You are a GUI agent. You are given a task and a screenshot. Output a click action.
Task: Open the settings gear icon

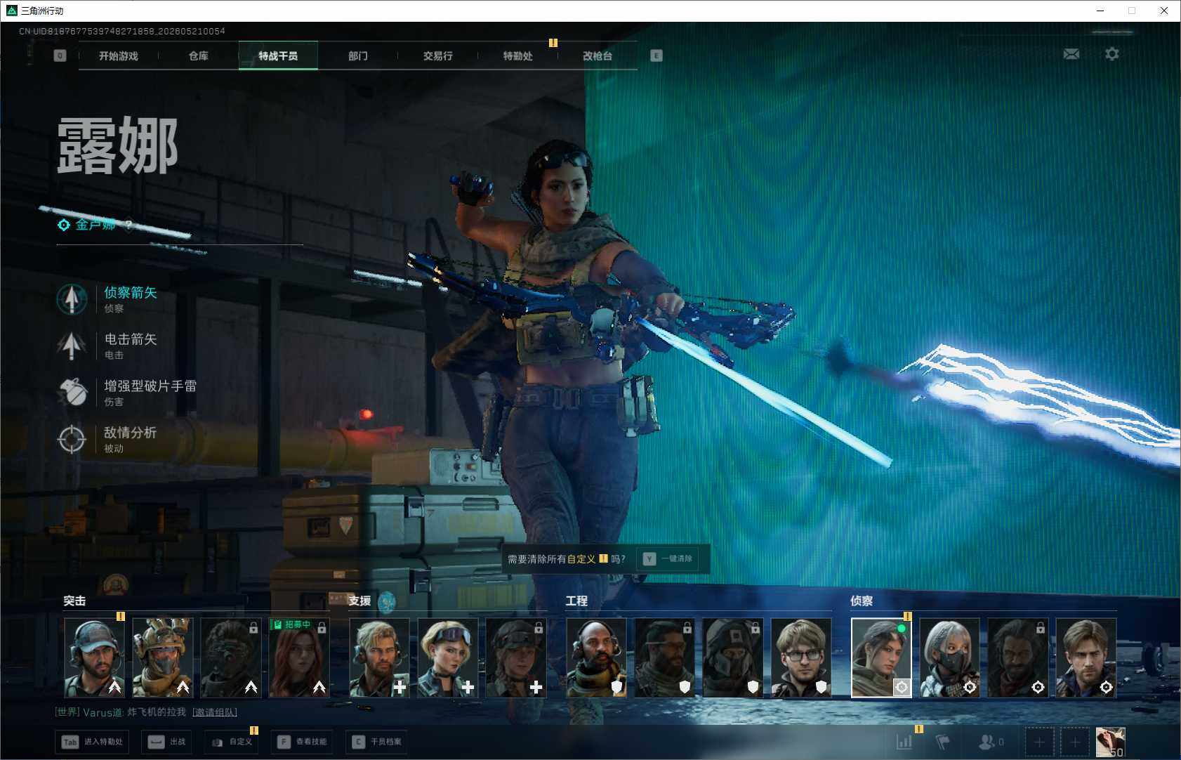tap(1112, 54)
